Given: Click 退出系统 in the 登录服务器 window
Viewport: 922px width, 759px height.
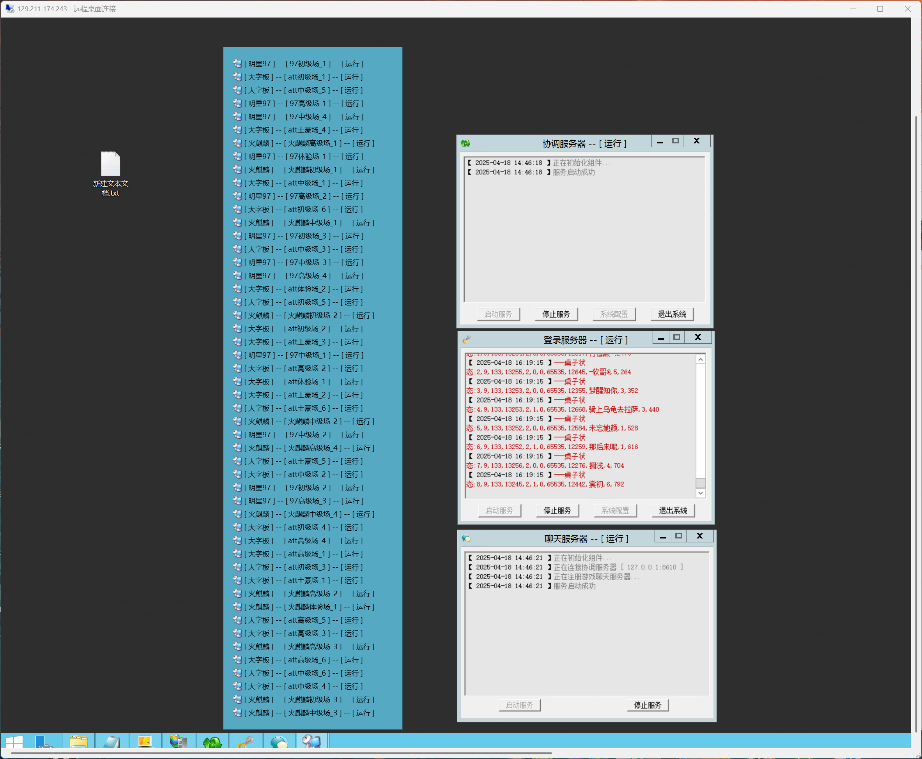Looking at the screenshot, I should [x=673, y=510].
